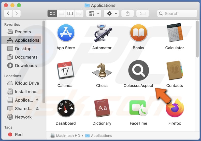This screenshot has height=141, width=201.
Task: Switch to gallery view
Action: (79, 13)
